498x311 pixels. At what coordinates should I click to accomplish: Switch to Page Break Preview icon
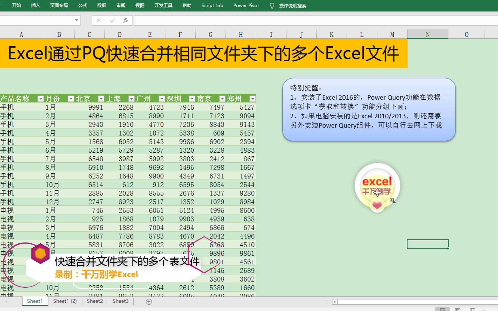coord(473,310)
